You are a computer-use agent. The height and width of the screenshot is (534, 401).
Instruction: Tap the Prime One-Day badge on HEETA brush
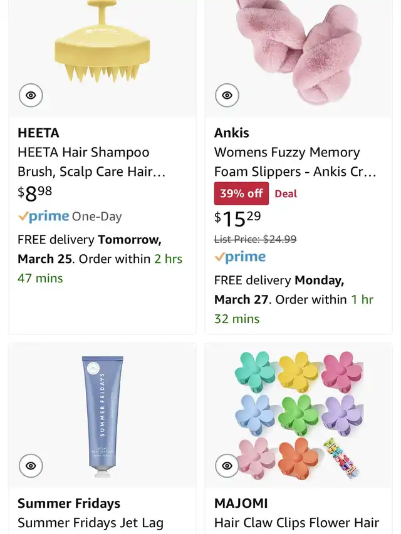point(70,217)
